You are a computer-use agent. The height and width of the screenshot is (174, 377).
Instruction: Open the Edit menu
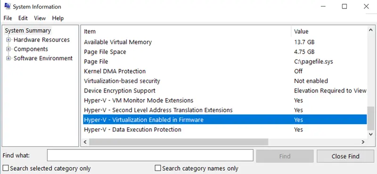23,18
